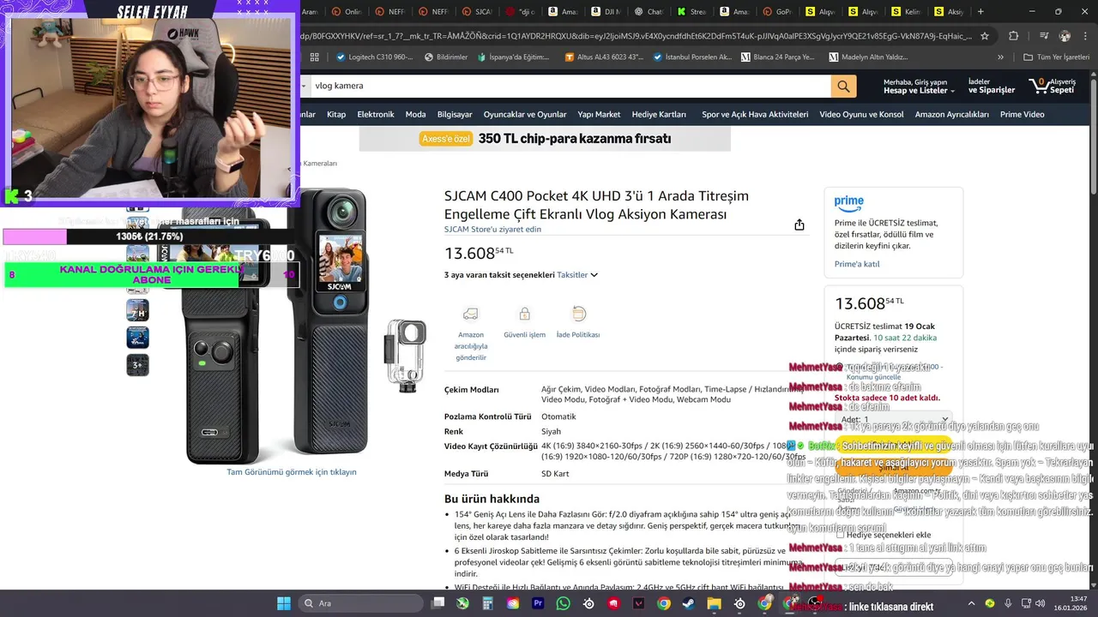
Task: Open the Yapı Market category
Action: (x=599, y=115)
